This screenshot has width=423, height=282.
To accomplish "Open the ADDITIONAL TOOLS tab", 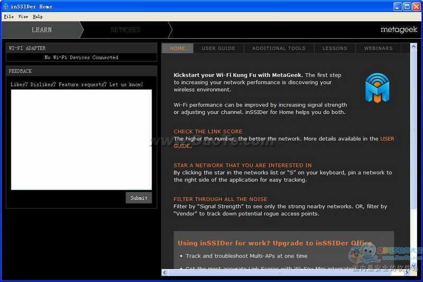I will click(279, 48).
